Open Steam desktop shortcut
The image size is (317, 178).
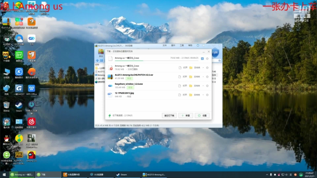click(19, 107)
